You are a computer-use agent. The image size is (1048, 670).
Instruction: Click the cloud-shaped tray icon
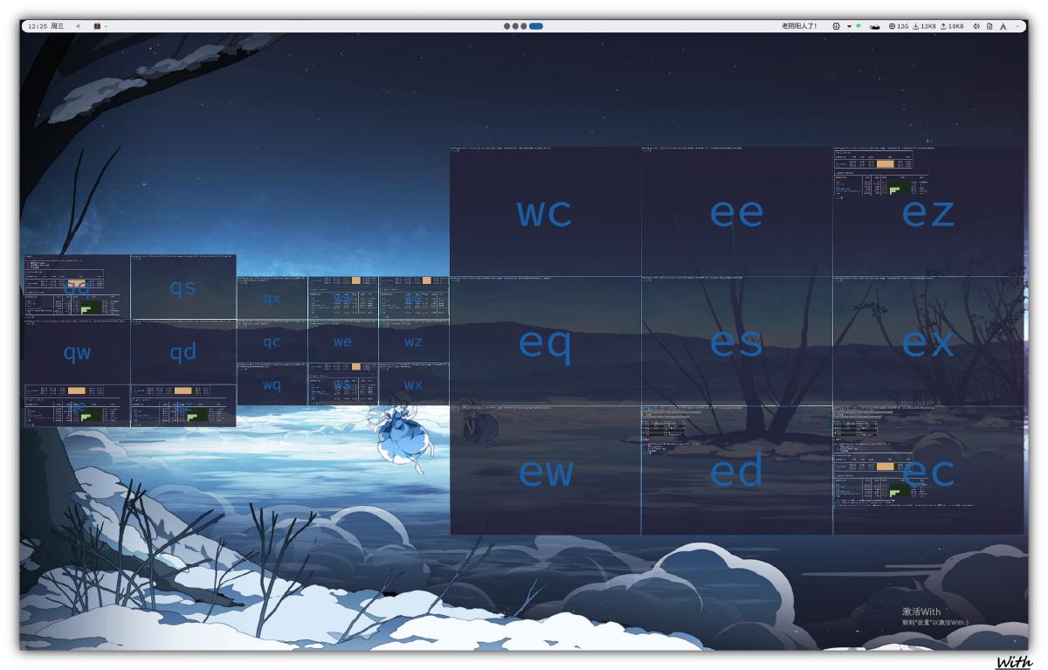point(874,26)
